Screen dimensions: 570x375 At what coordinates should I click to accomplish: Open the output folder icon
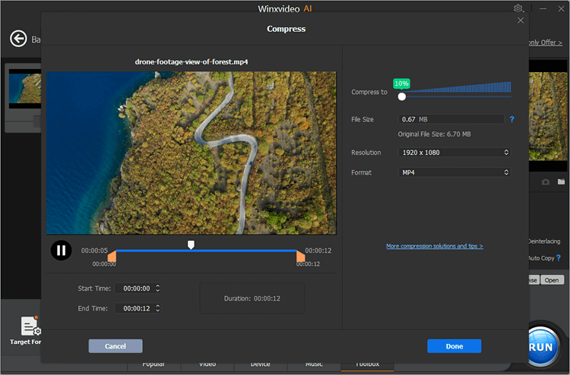point(561,182)
